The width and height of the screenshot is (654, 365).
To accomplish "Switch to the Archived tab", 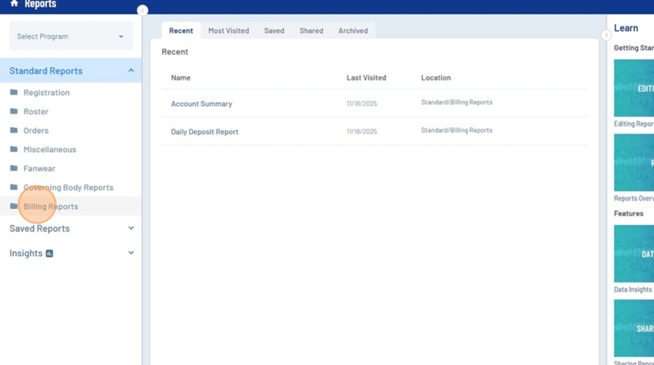I will click(x=352, y=31).
